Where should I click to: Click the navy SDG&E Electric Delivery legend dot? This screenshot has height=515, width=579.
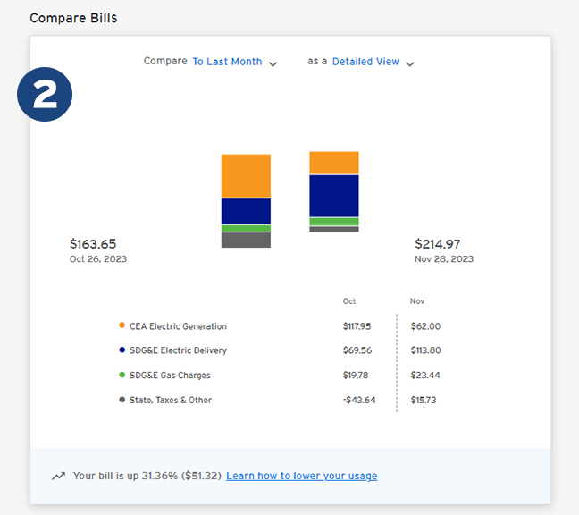[122, 350]
